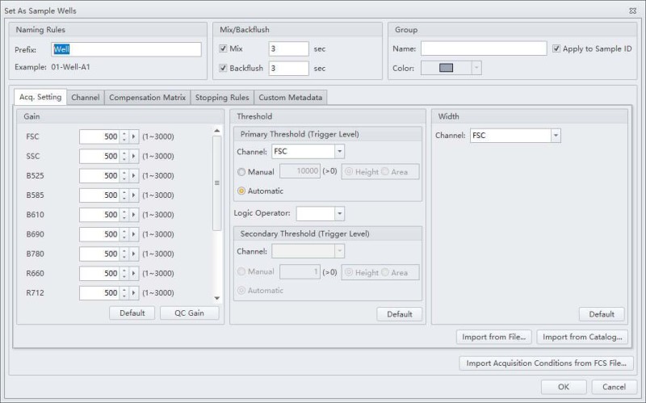Select Manual primary threshold radio button
This screenshot has height=403, width=646.
[241, 172]
